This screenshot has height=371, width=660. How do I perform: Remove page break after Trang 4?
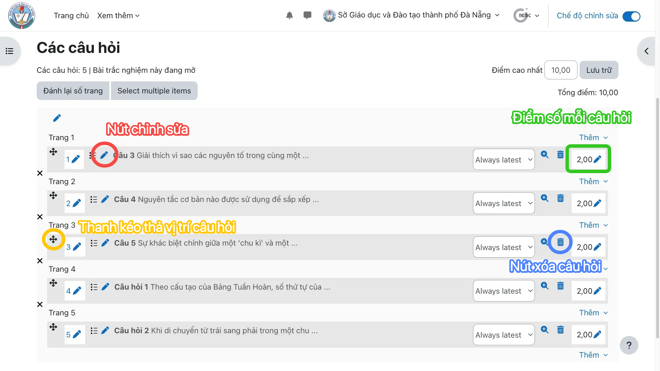coord(40,304)
